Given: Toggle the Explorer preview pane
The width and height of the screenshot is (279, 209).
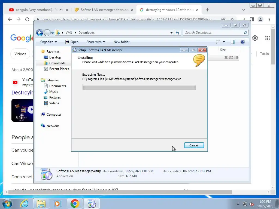Looking at the screenshot, I should (233, 42).
